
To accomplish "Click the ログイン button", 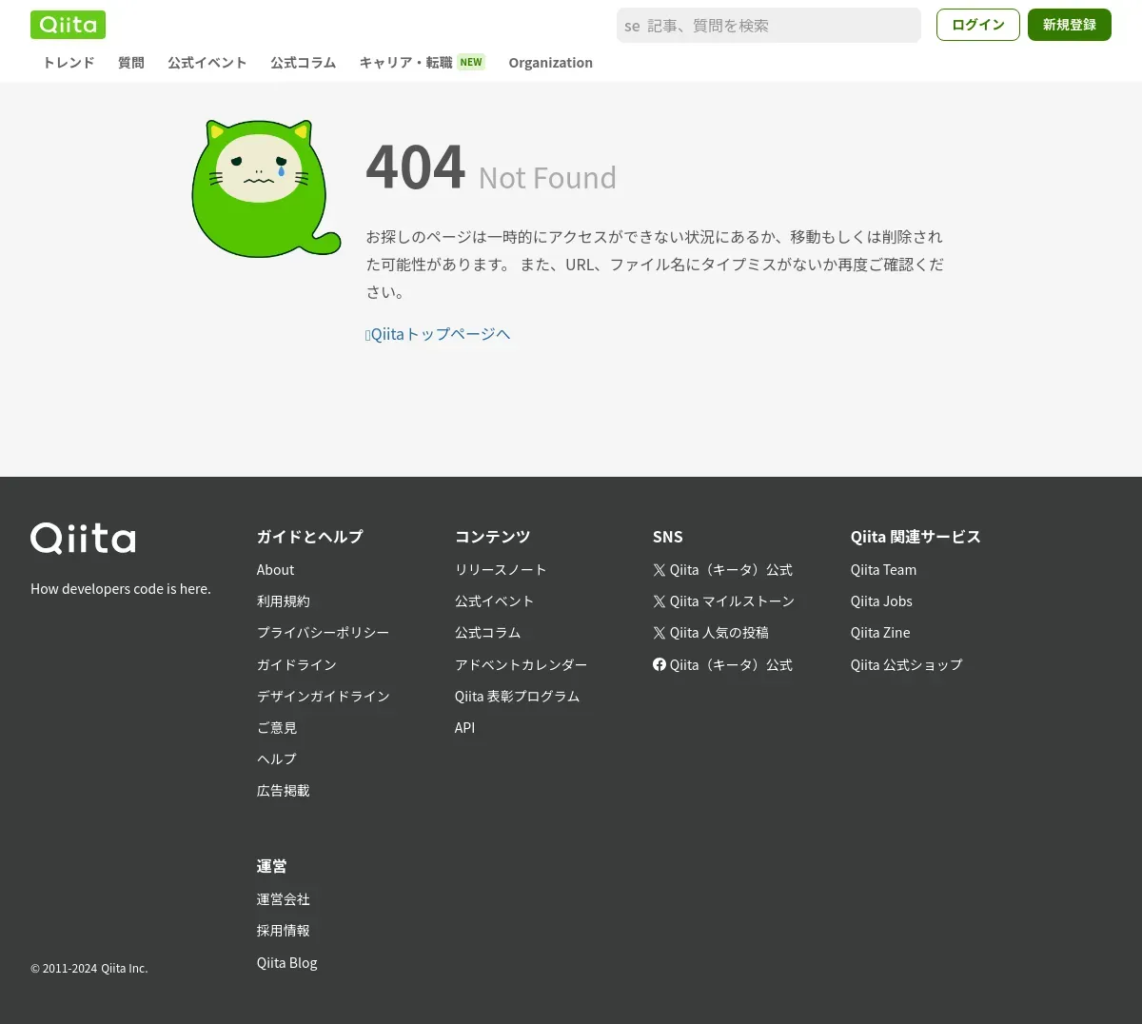I will (978, 25).
